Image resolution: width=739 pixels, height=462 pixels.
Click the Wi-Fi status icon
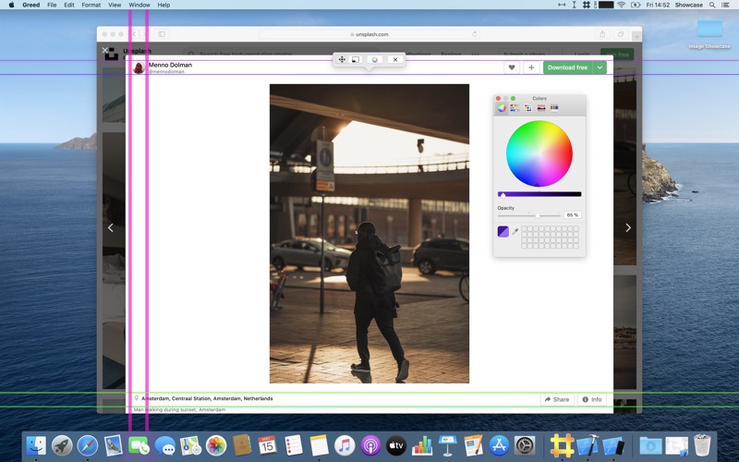pyautogui.click(x=621, y=5)
